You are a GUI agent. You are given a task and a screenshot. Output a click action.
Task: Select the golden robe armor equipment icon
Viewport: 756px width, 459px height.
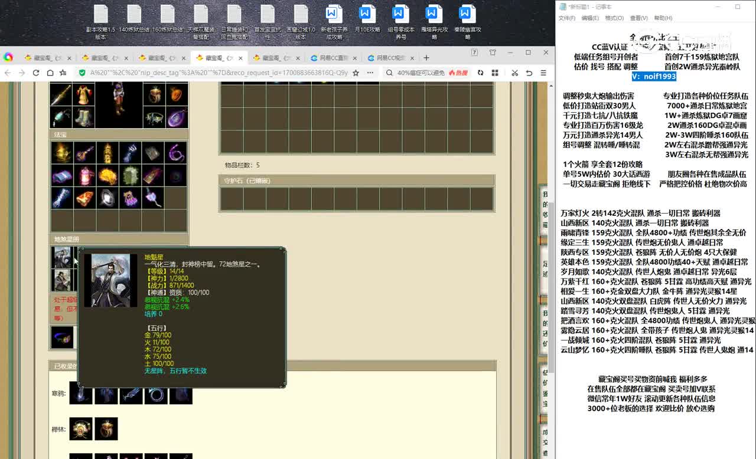coord(83,94)
